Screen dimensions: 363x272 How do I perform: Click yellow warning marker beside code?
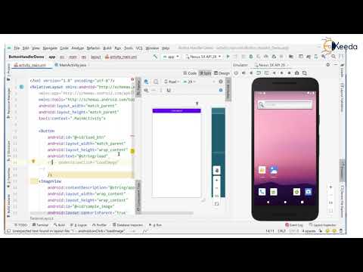(x=132, y=151)
